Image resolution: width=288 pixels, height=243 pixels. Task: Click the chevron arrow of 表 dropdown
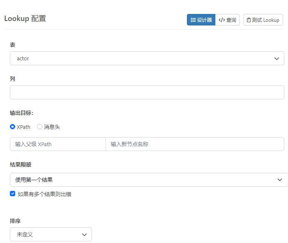[x=276, y=59]
